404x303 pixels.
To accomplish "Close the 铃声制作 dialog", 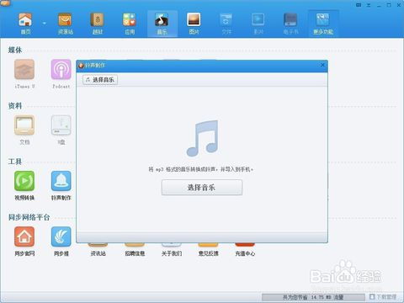I will pos(322,65).
